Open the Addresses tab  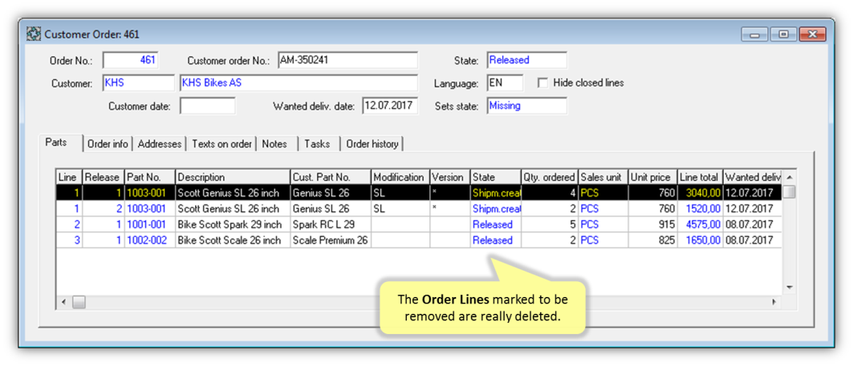tap(160, 144)
